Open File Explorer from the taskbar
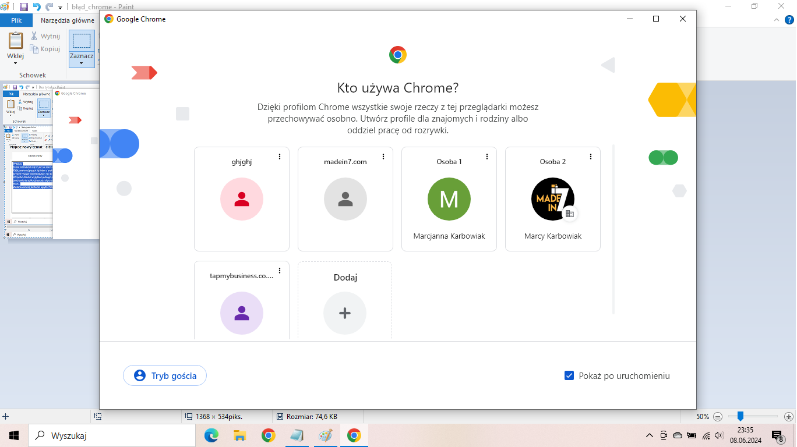The width and height of the screenshot is (797, 447). (240, 435)
